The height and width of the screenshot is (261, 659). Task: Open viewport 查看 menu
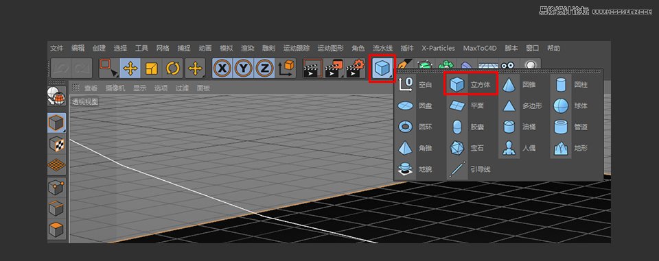[91, 88]
